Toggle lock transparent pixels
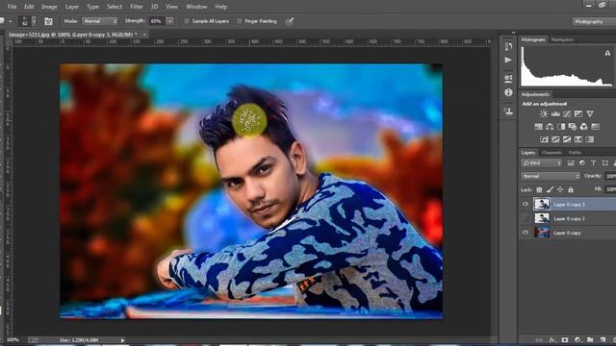Viewport: 616px width, 346px height. click(539, 190)
